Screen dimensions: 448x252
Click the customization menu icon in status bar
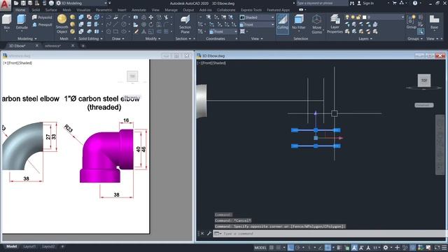444,248
